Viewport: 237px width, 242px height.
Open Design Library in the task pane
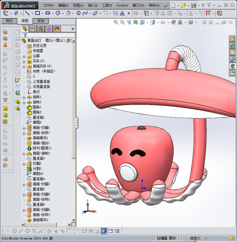232,46
